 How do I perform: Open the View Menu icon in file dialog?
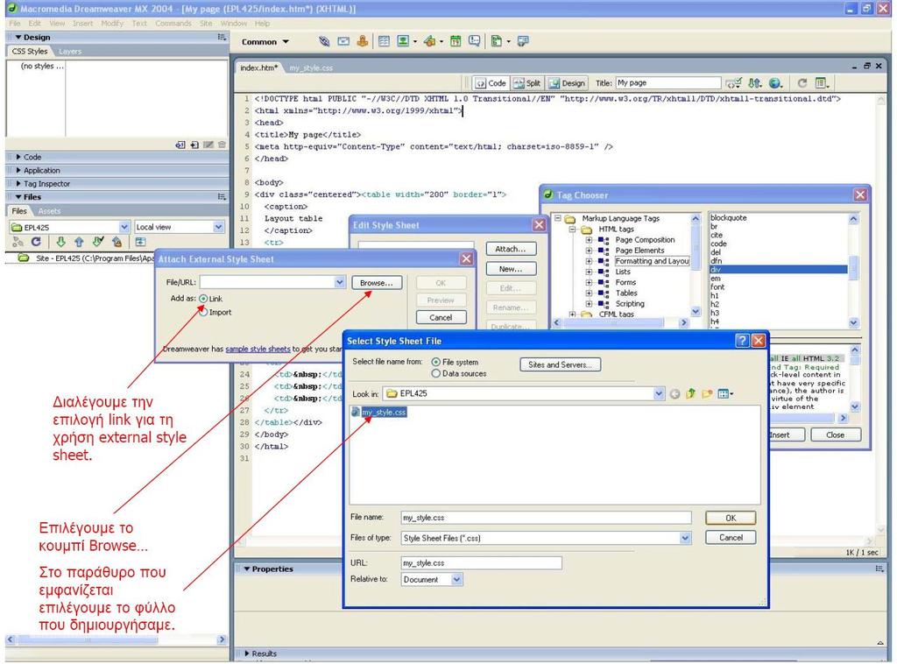tap(724, 393)
